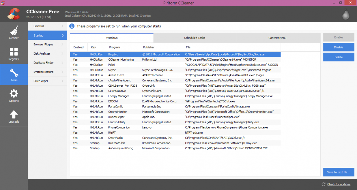357x190 pixels.
Task: Click the CCleaner logo in the header
Action: pos(13,13)
